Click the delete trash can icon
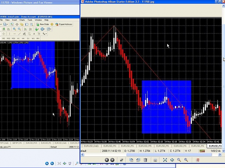 pyautogui.click(x=145, y=160)
